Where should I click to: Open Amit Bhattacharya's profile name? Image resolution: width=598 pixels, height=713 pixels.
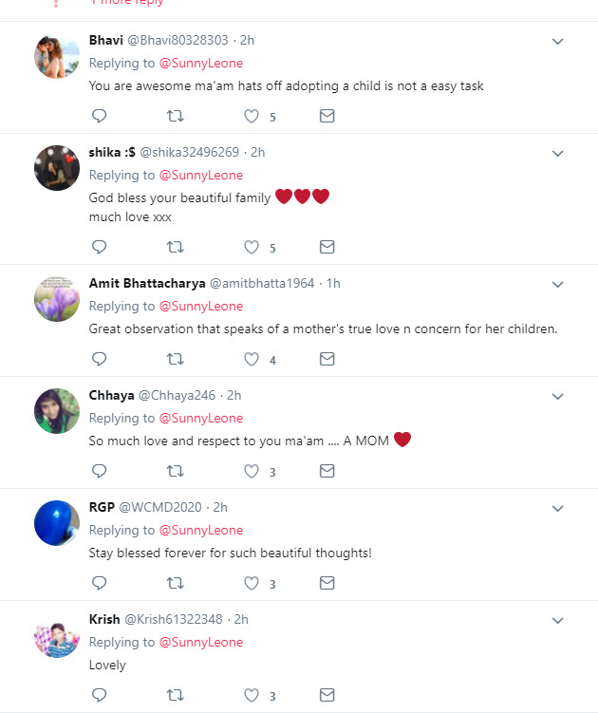tap(146, 284)
